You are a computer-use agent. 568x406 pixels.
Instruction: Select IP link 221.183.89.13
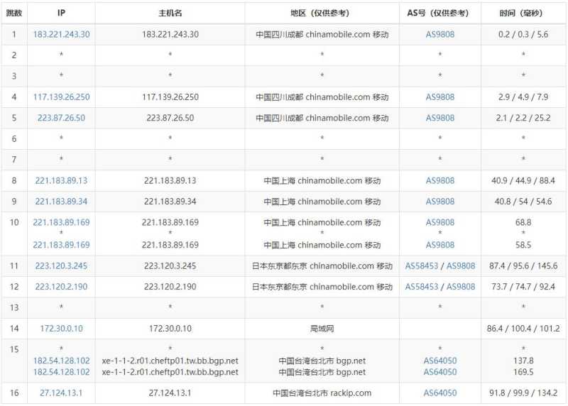61,180
